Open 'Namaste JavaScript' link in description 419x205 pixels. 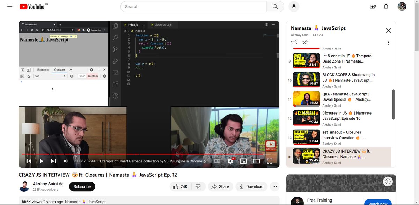(85, 202)
